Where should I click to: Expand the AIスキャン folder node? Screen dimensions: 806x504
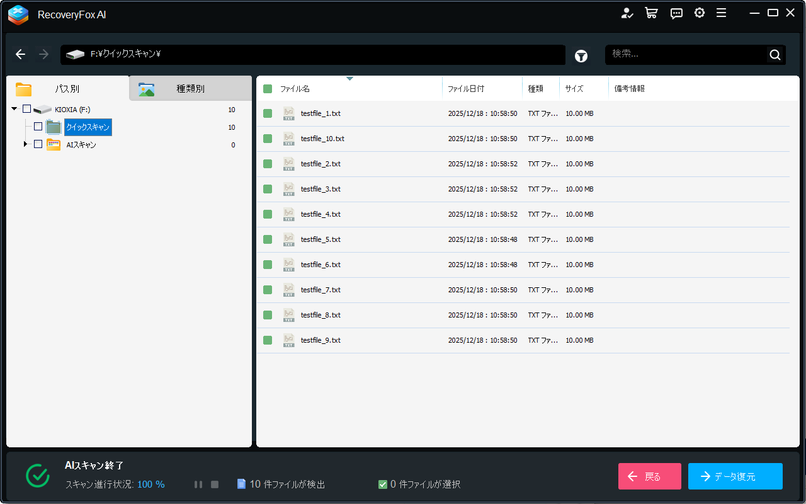pos(26,144)
